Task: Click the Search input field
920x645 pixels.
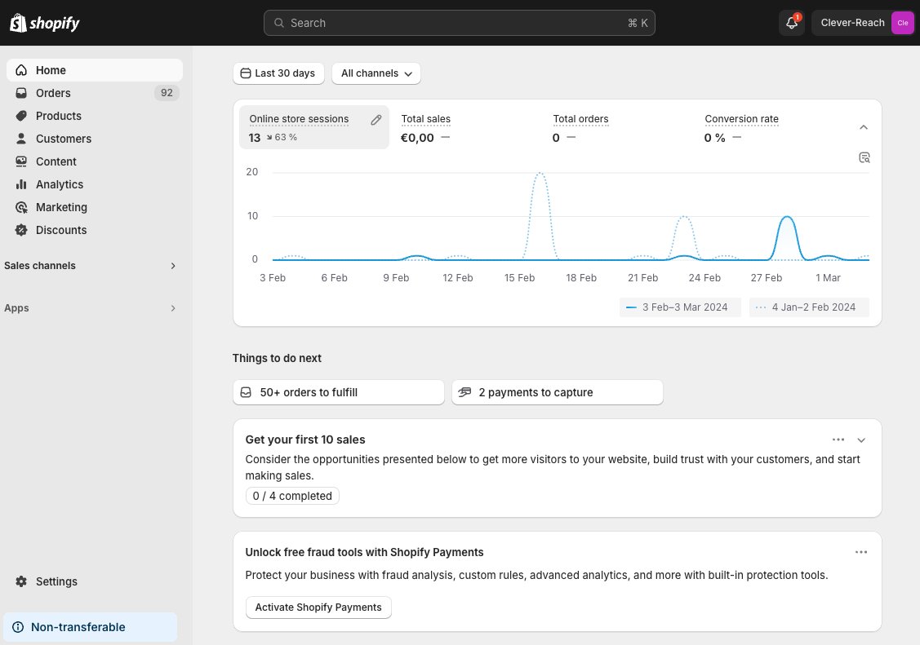Action: click(459, 23)
